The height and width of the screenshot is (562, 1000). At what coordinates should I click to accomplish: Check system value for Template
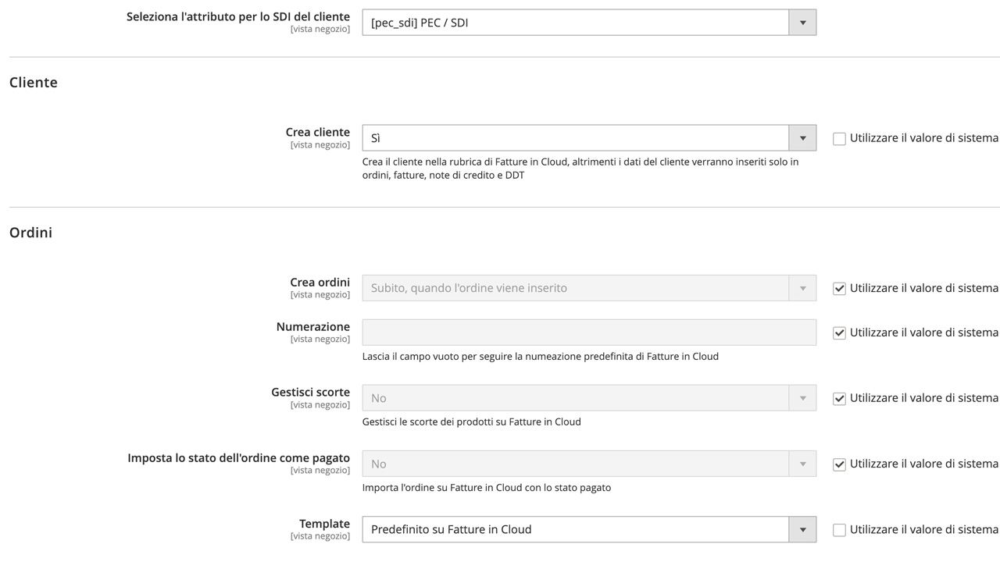coord(839,530)
